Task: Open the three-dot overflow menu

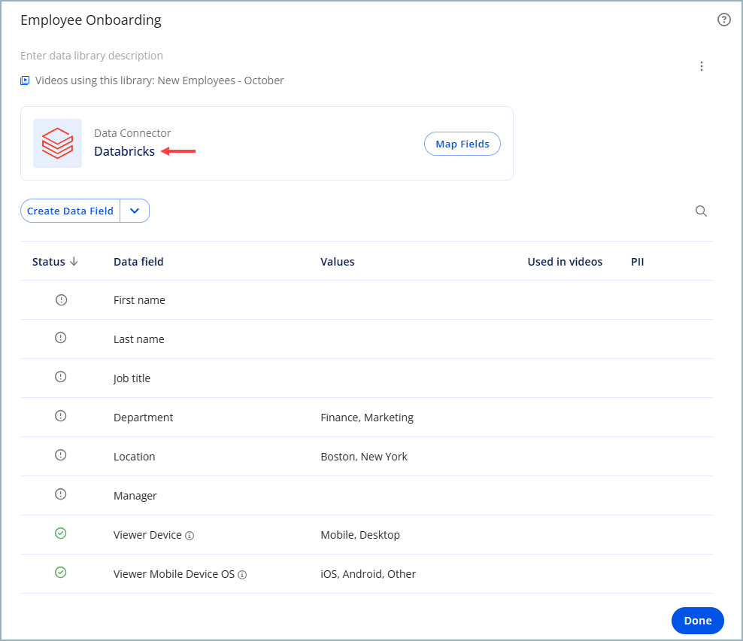Action: pyautogui.click(x=702, y=66)
